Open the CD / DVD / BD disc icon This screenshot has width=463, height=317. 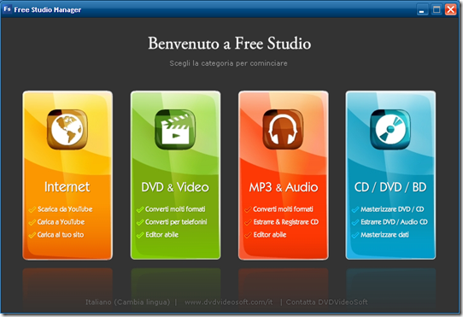pyautogui.click(x=390, y=129)
